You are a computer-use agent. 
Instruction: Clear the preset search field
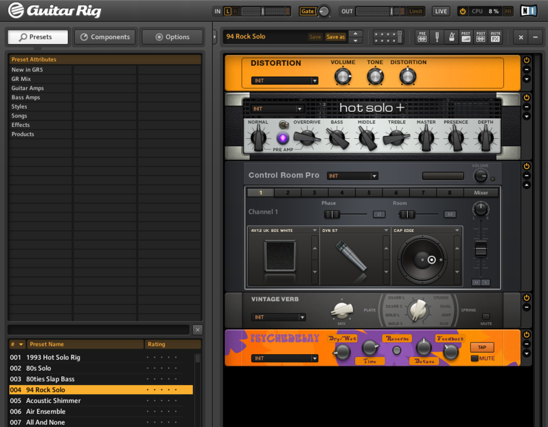198,330
